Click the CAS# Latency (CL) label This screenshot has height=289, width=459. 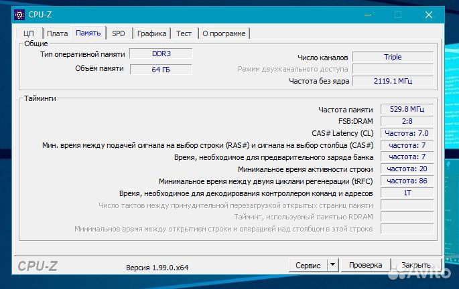(x=342, y=134)
